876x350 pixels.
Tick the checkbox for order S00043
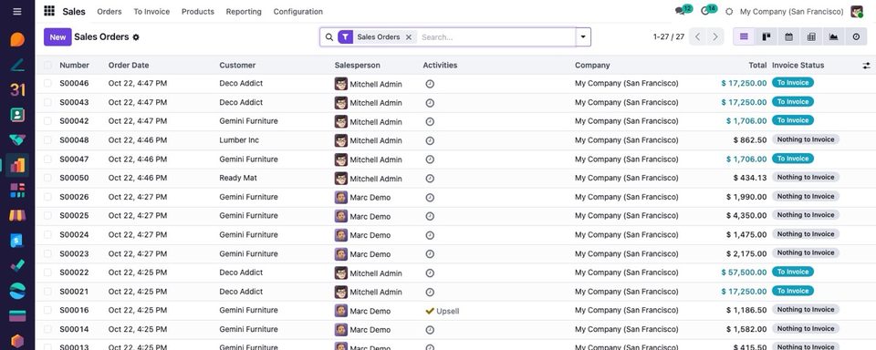point(47,102)
